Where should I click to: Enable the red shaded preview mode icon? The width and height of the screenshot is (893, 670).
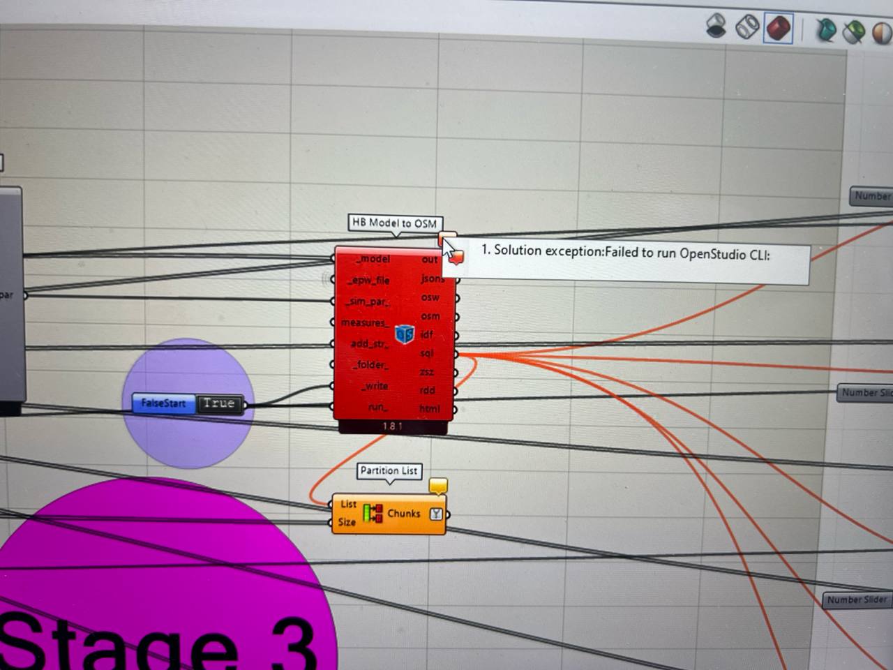pyautogui.click(x=778, y=28)
